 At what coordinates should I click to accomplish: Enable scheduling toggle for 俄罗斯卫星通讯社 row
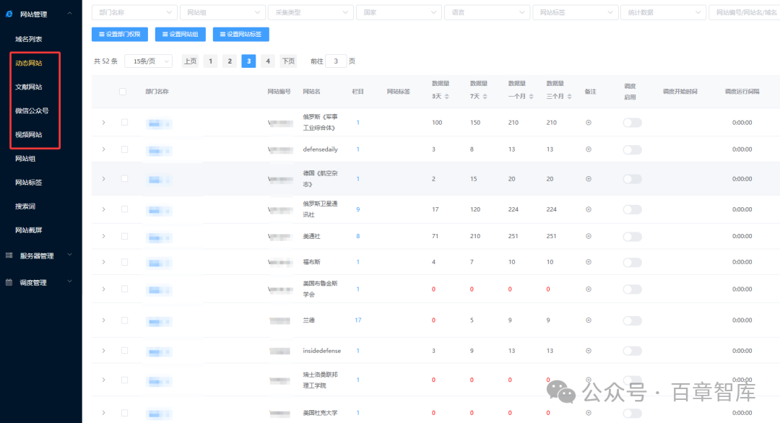[632, 209]
